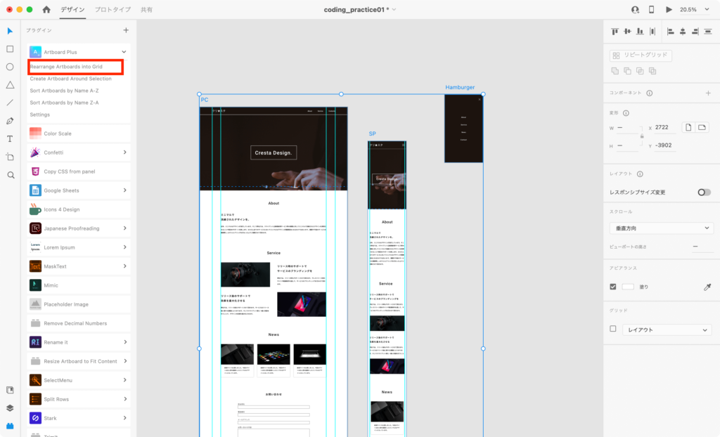The width and height of the screenshot is (720, 437).
Task: Align left edges icon
Action: coord(670,31)
